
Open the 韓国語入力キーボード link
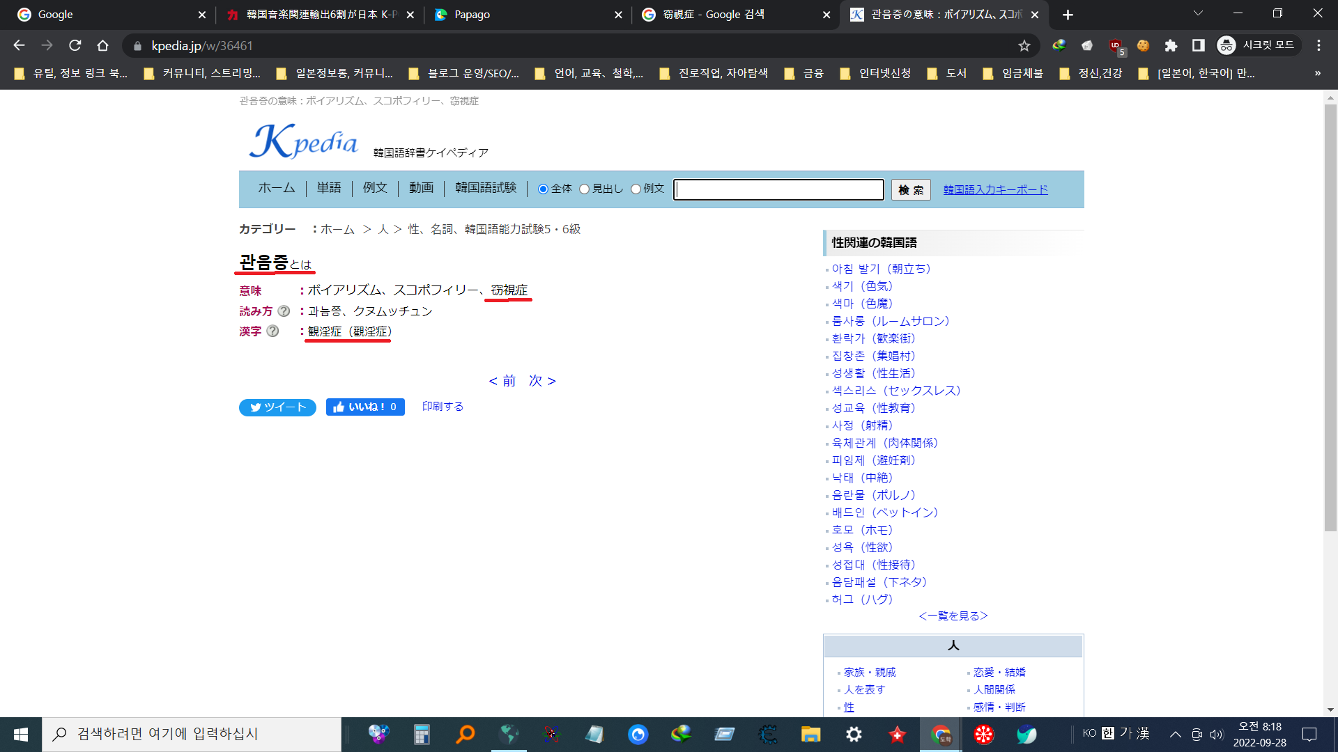pyautogui.click(x=995, y=189)
